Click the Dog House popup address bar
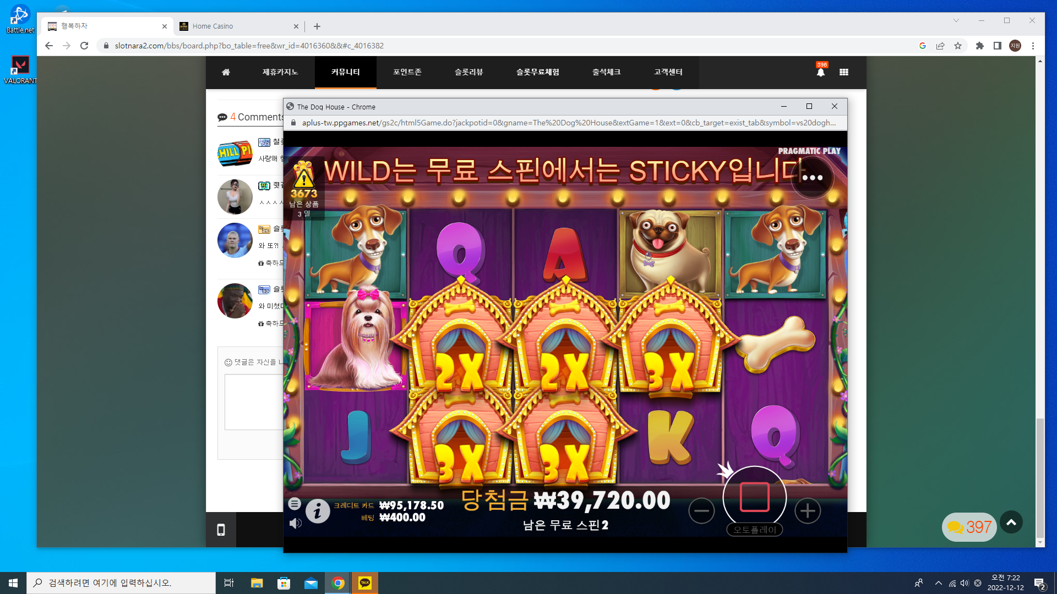The image size is (1057, 594). point(565,123)
